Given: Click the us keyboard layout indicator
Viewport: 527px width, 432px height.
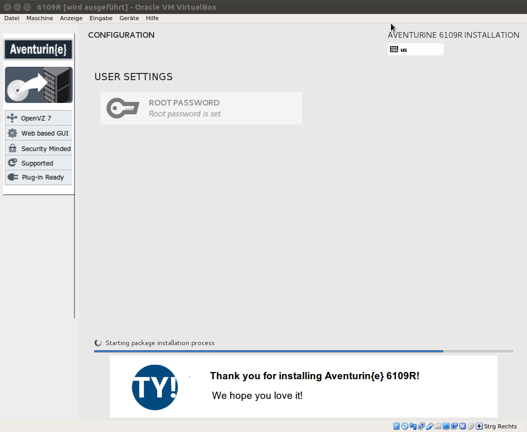Looking at the screenshot, I should (x=415, y=50).
